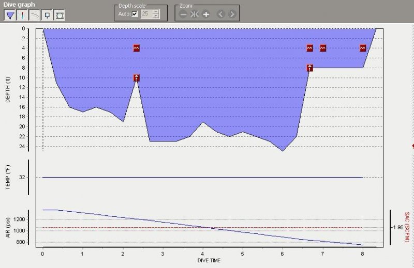Viewport: 414px width, 268px height.
Task: Decrease depth scale with down spinner arrow
Action: 156,17
